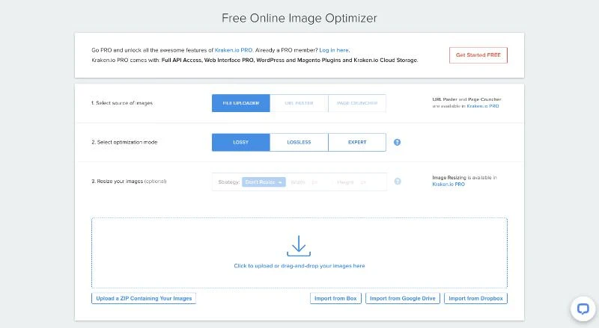This screenshot has height=328, width=599.
Task: Click the optimization mode help icon
Action: pos(397,142)
